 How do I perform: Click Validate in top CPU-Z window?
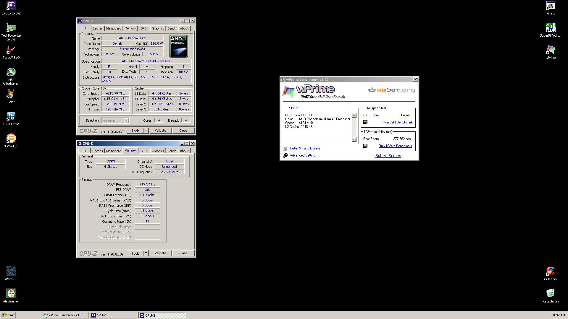(x=160, y=131)
